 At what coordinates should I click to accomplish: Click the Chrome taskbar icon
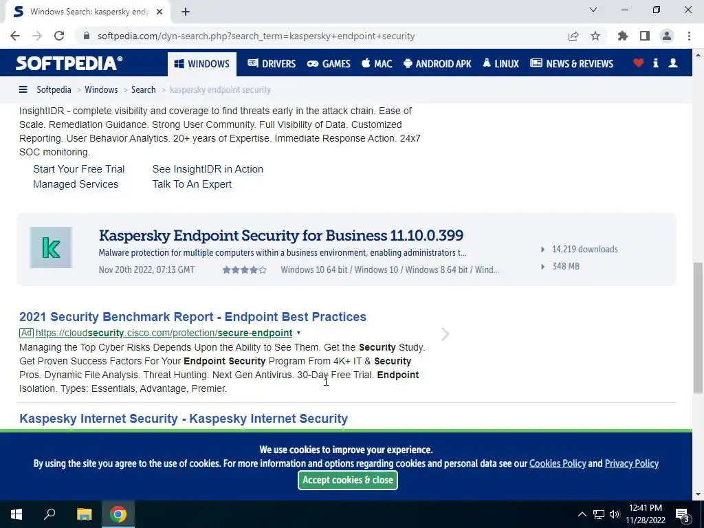(118, 514)
